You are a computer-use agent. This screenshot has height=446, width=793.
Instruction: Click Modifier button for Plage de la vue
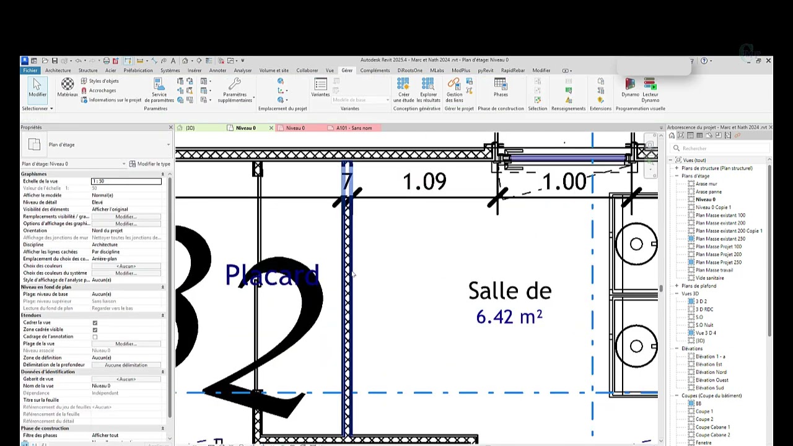click(x=126, y=344)
